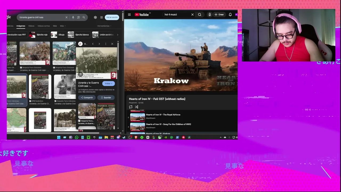Click the Krakow video player
The height and width of the screenshot is (192, 341).
pyautogui.click(x=181, y=55)
